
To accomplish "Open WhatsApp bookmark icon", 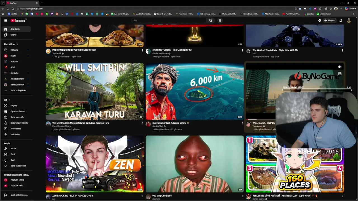I will (x=27, y=14).
